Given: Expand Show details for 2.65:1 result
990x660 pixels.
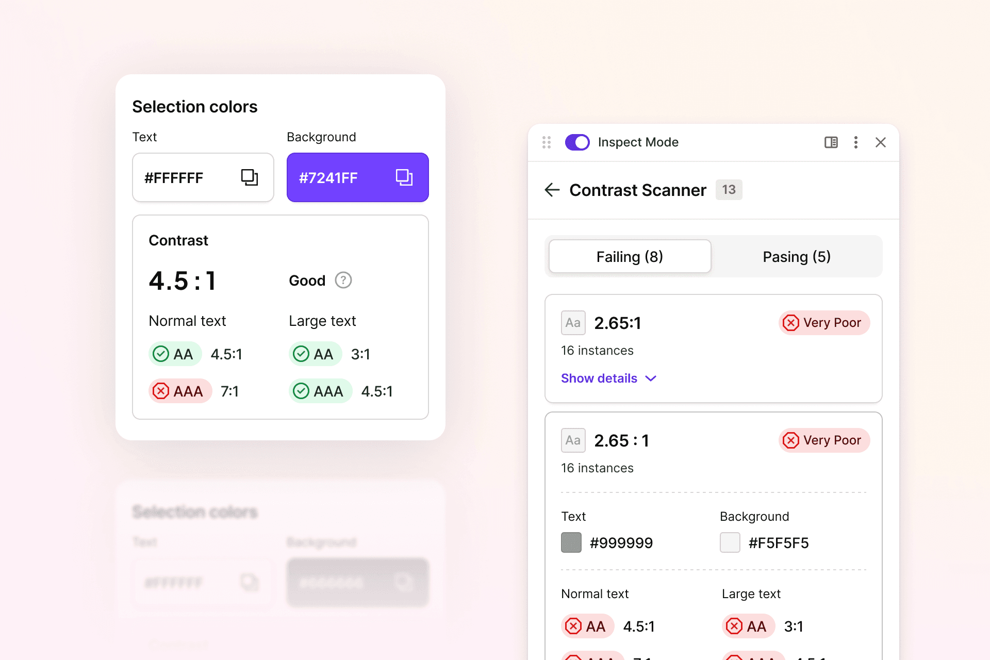Looking at the screenshot, I should pyautogui.click(x=609, y=378).
